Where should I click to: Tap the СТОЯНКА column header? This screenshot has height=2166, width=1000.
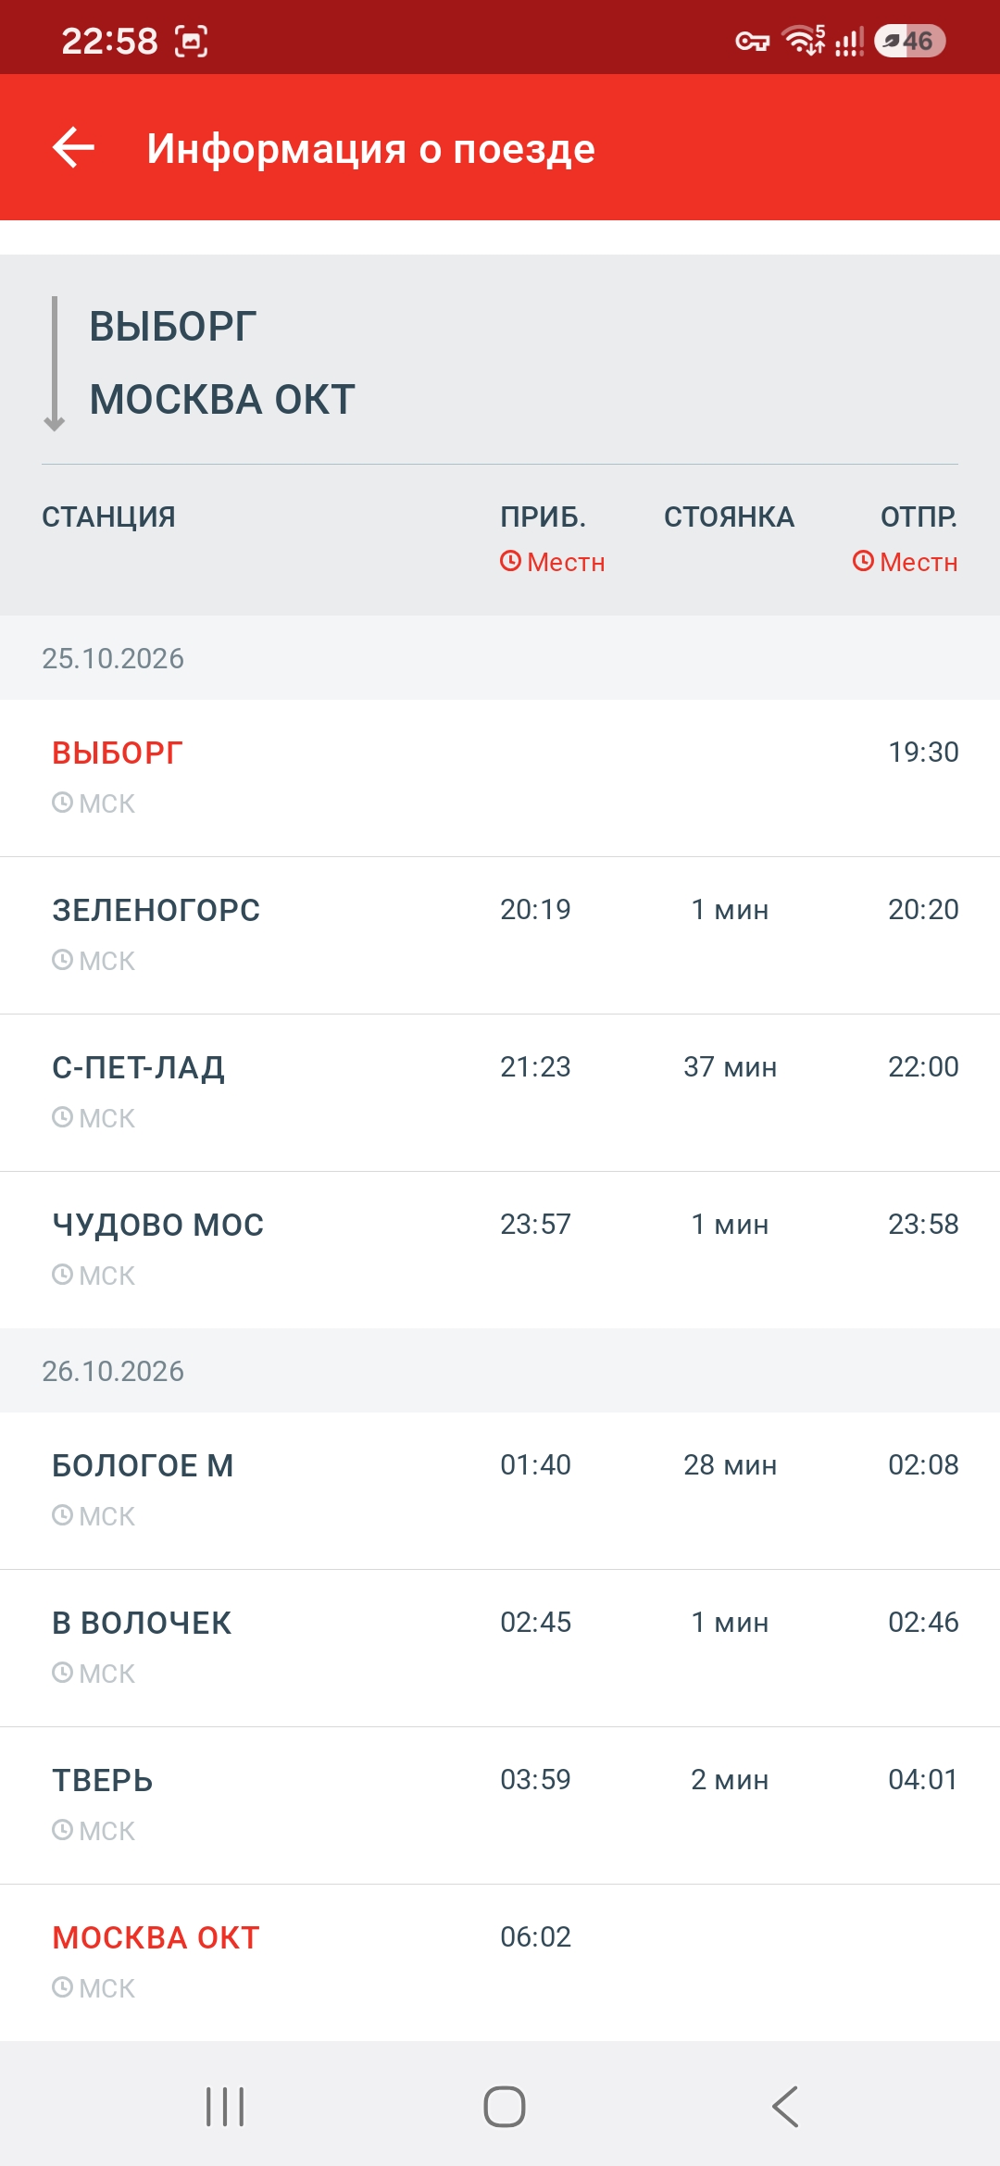point(729,517)
